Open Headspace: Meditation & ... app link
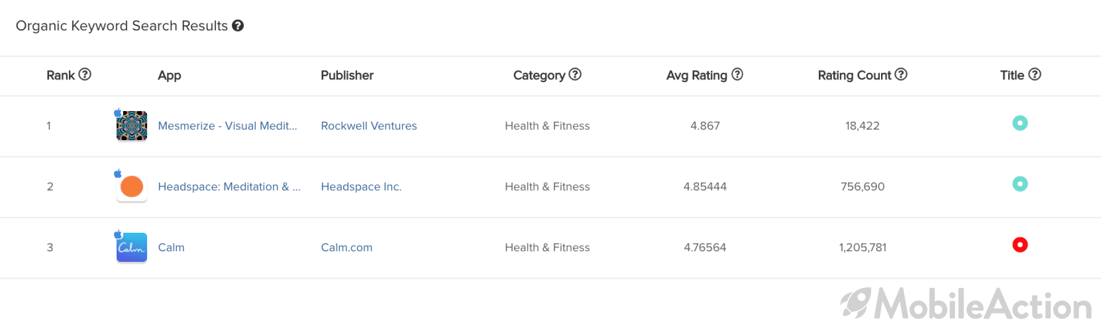This screenshot has height=324, width=1101. pyautogui.click(x=229, y=187)
